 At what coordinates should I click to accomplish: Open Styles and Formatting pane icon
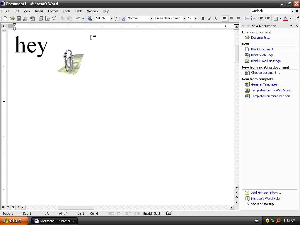123,18
